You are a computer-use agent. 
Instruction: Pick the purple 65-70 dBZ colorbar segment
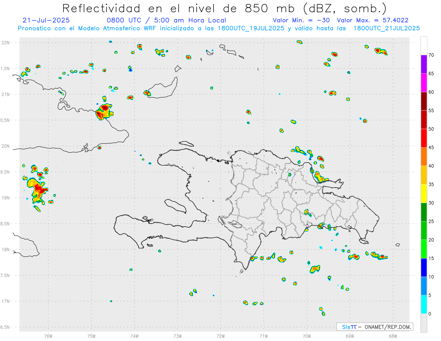point(424,64)
